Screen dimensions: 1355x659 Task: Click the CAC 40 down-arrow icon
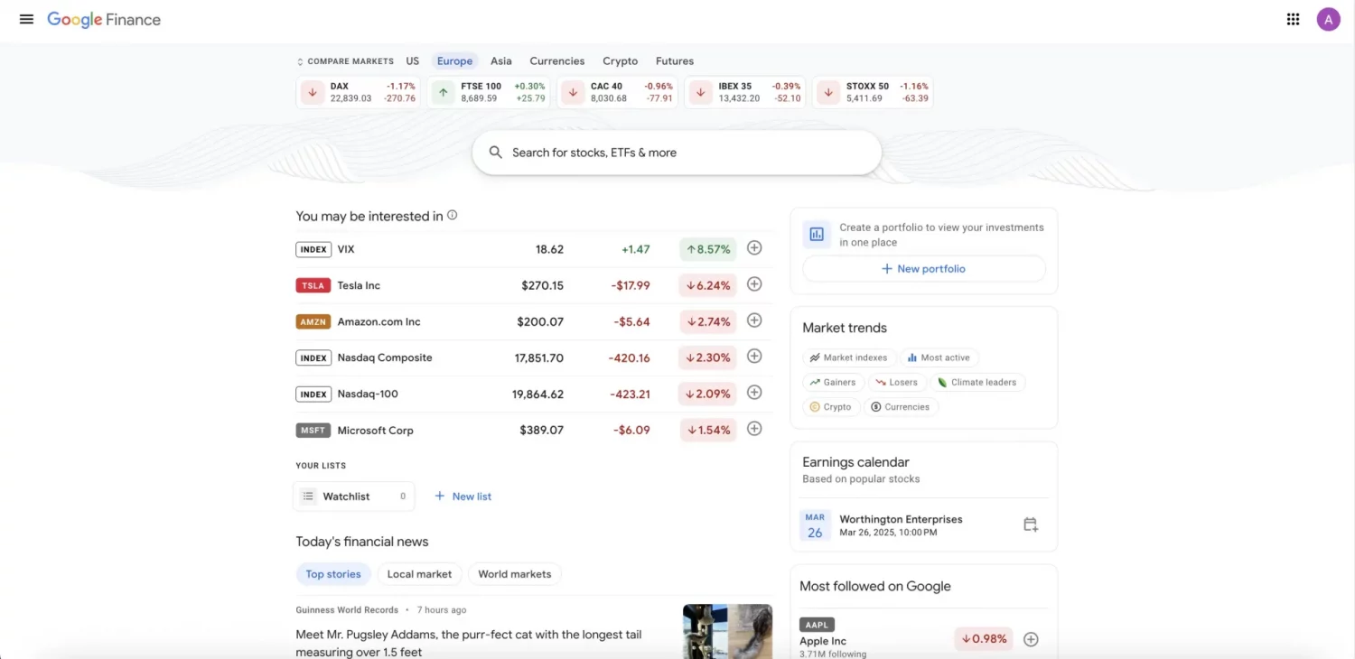coord(573,92)
